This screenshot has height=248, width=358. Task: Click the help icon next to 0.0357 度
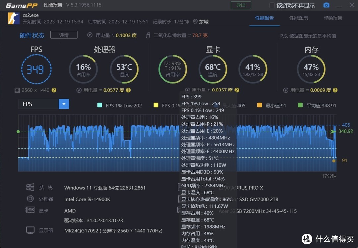pyautogui.click(x=237, y=90)
